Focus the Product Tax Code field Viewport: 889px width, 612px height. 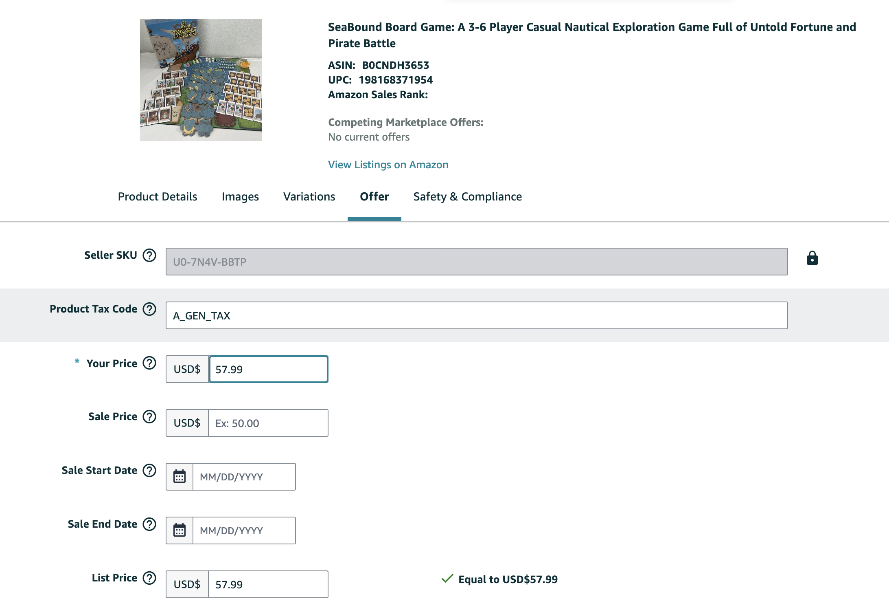pos(477,315)
